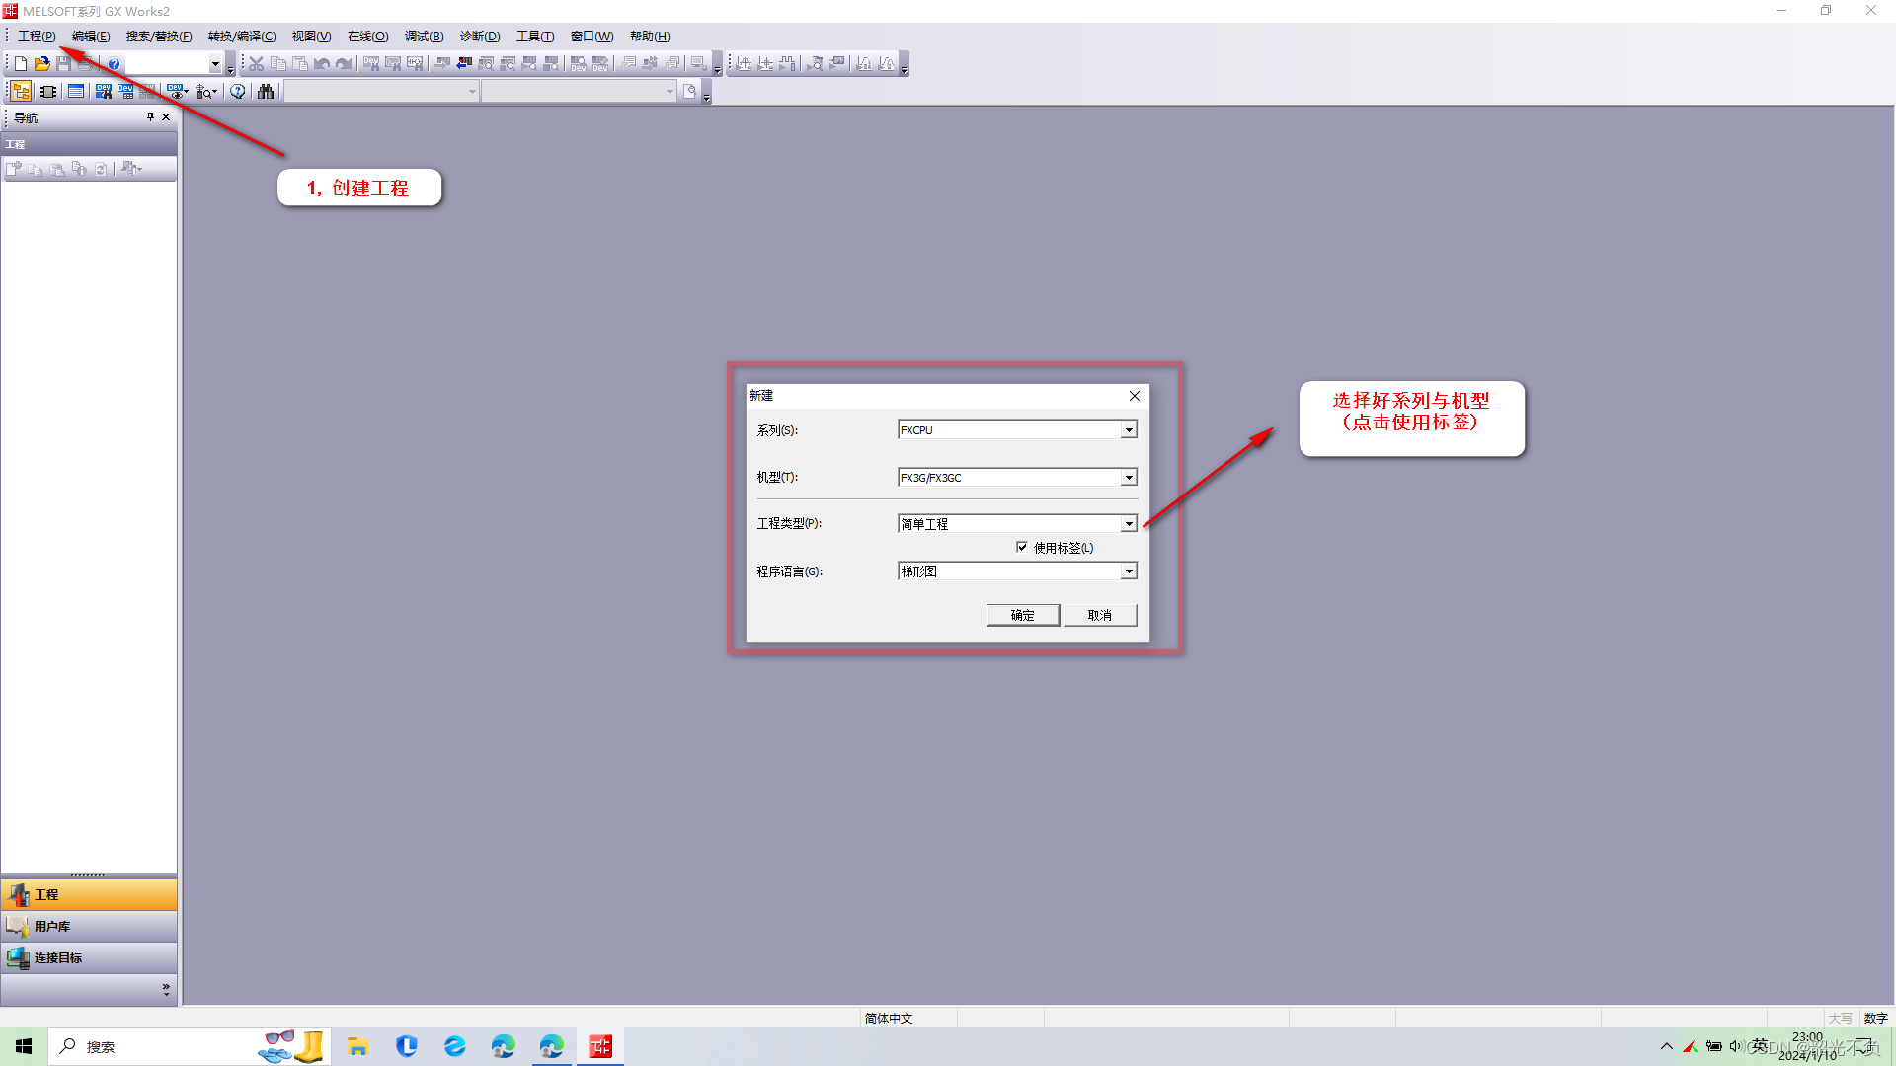This screenshot has height=1066, width=1896.
Task: Open the 在线(O) menu
Action: pos(367,37)
